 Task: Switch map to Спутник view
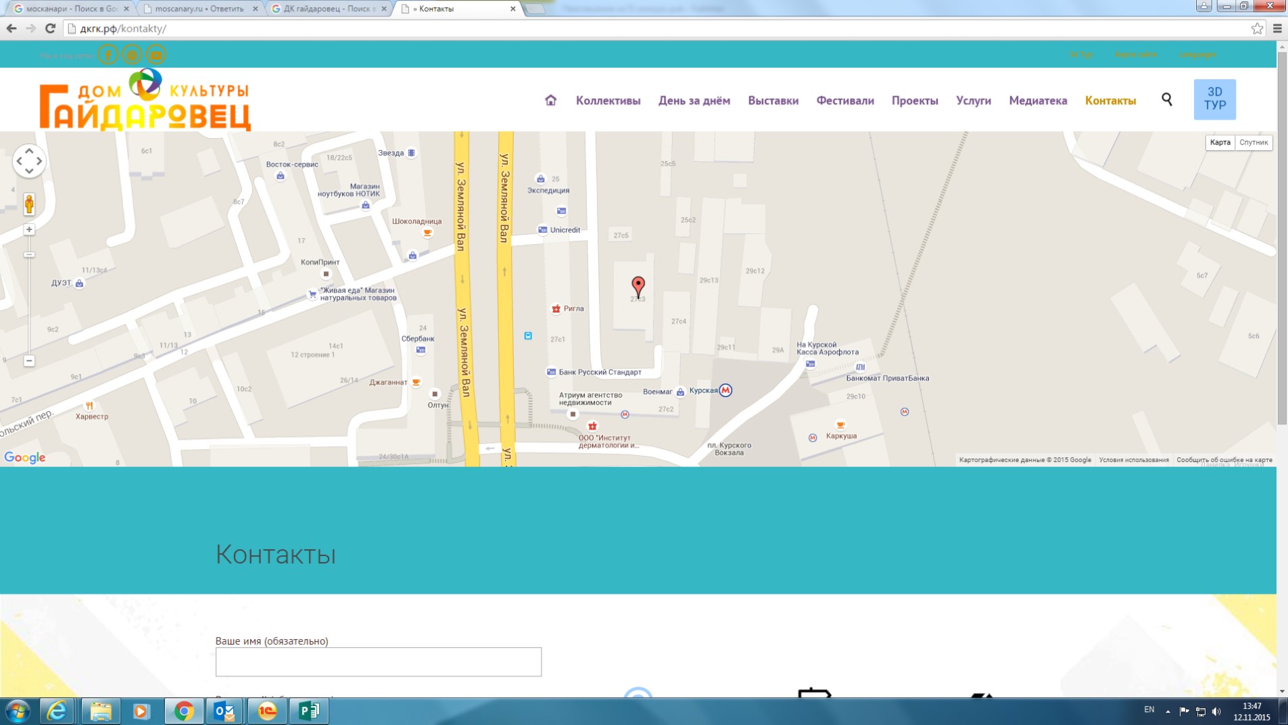[1253, 142]
